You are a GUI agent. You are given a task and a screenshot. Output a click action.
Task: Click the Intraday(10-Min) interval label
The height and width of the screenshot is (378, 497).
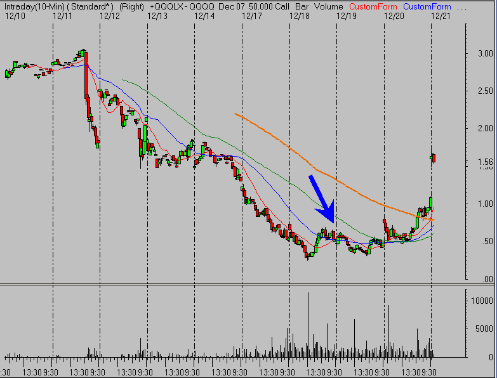[x=34, y=6]
